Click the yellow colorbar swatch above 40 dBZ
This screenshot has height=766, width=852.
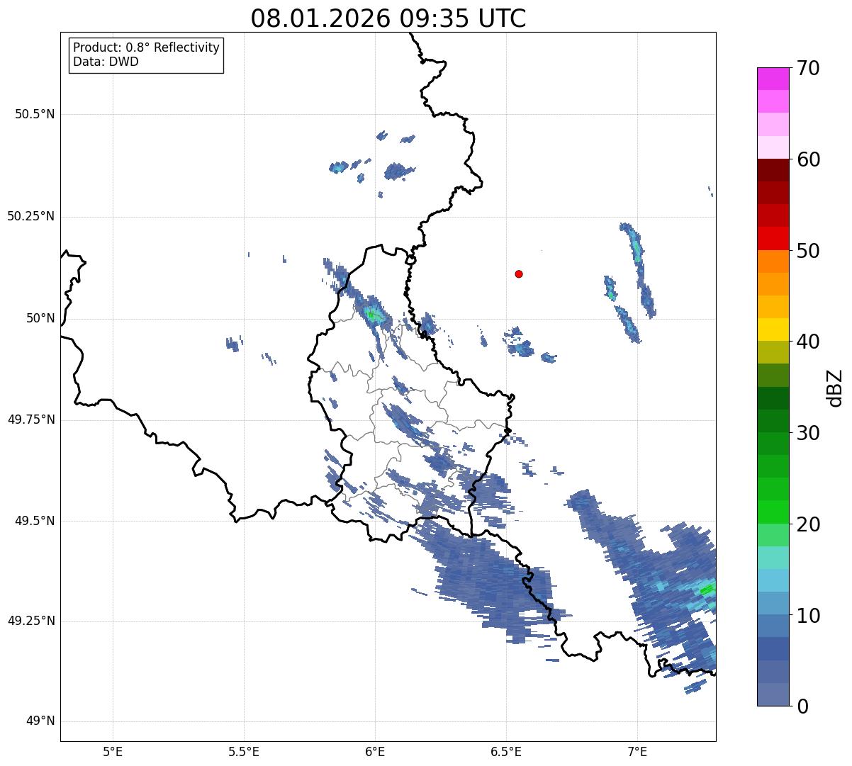pos(773,330)
